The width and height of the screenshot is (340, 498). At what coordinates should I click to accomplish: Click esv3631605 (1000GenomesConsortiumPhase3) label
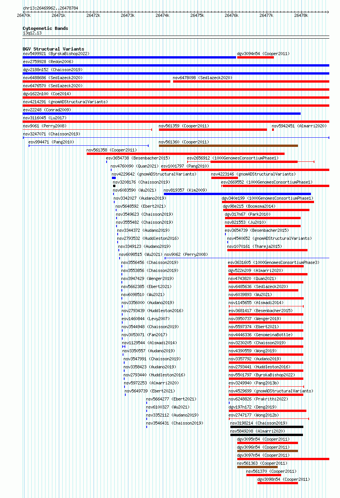click(274, 262)
